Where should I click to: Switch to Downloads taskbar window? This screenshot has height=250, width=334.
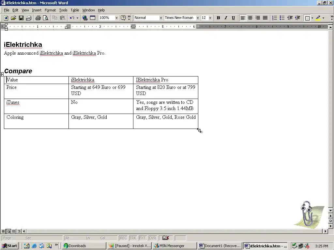tap(84, 246)
